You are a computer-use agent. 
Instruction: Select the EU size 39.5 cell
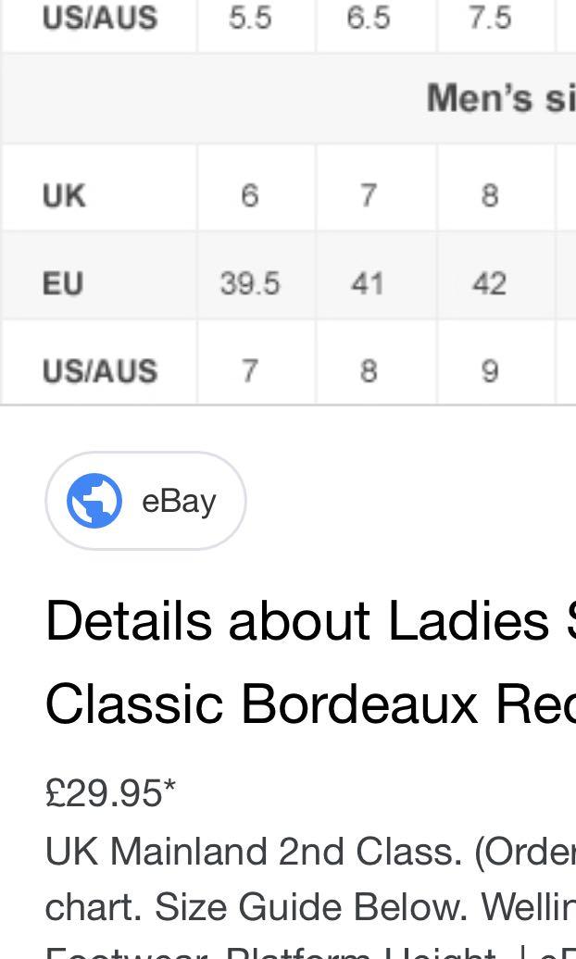click(x=250, y=283)
